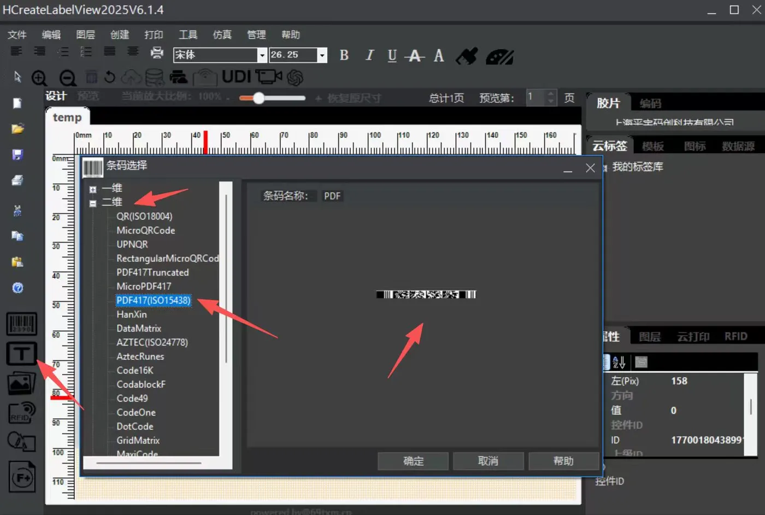Switch to the 模板 tab
Image resolution: width=765 pixels, height=515 pixels.
tap(653, 146)
